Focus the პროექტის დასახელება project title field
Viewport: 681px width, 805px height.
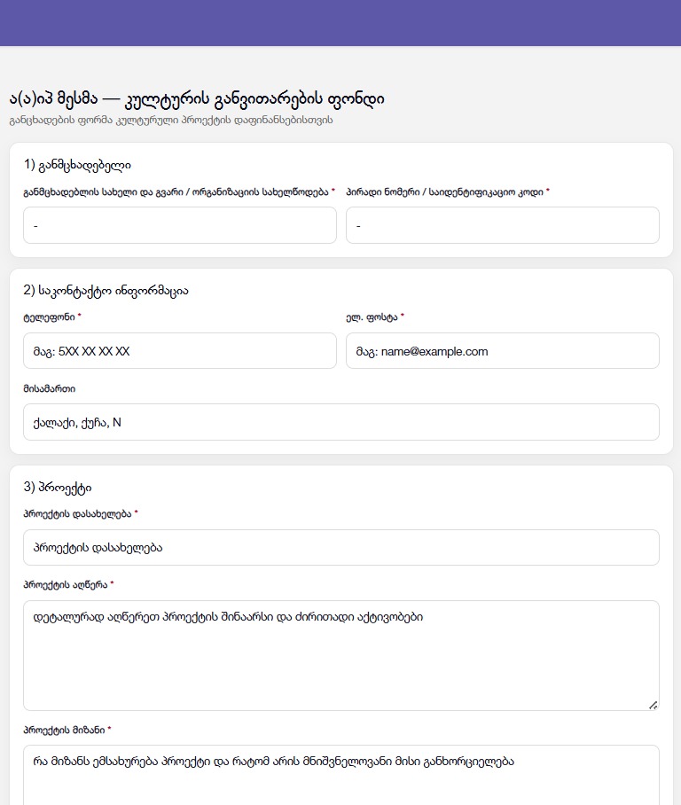coord(340,547)
